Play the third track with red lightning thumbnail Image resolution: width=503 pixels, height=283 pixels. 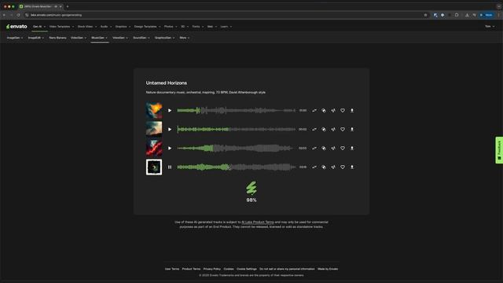[170, 149]
